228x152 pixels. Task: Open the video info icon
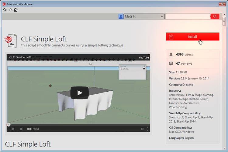point(142,129)
